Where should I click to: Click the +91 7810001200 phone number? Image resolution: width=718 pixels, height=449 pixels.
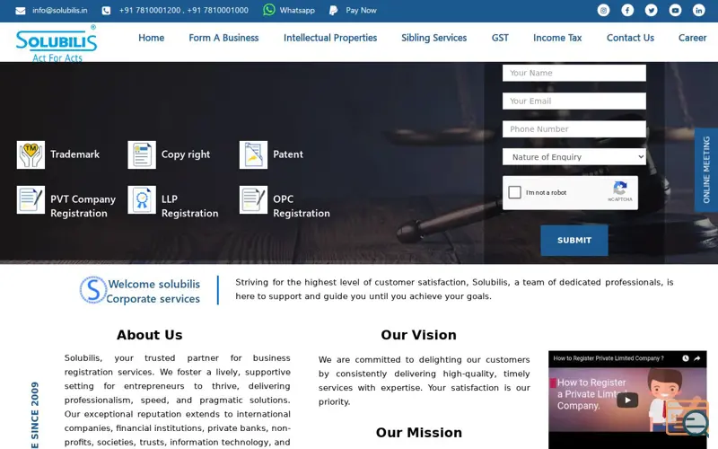coord(150,11)
